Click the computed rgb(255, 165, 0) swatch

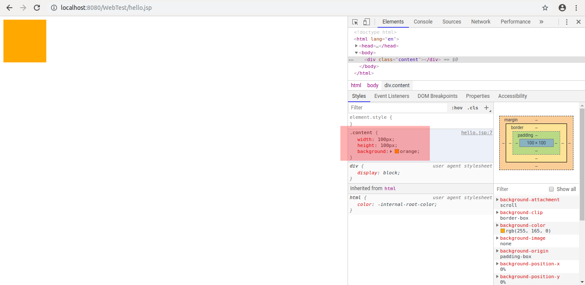(503, 231)
